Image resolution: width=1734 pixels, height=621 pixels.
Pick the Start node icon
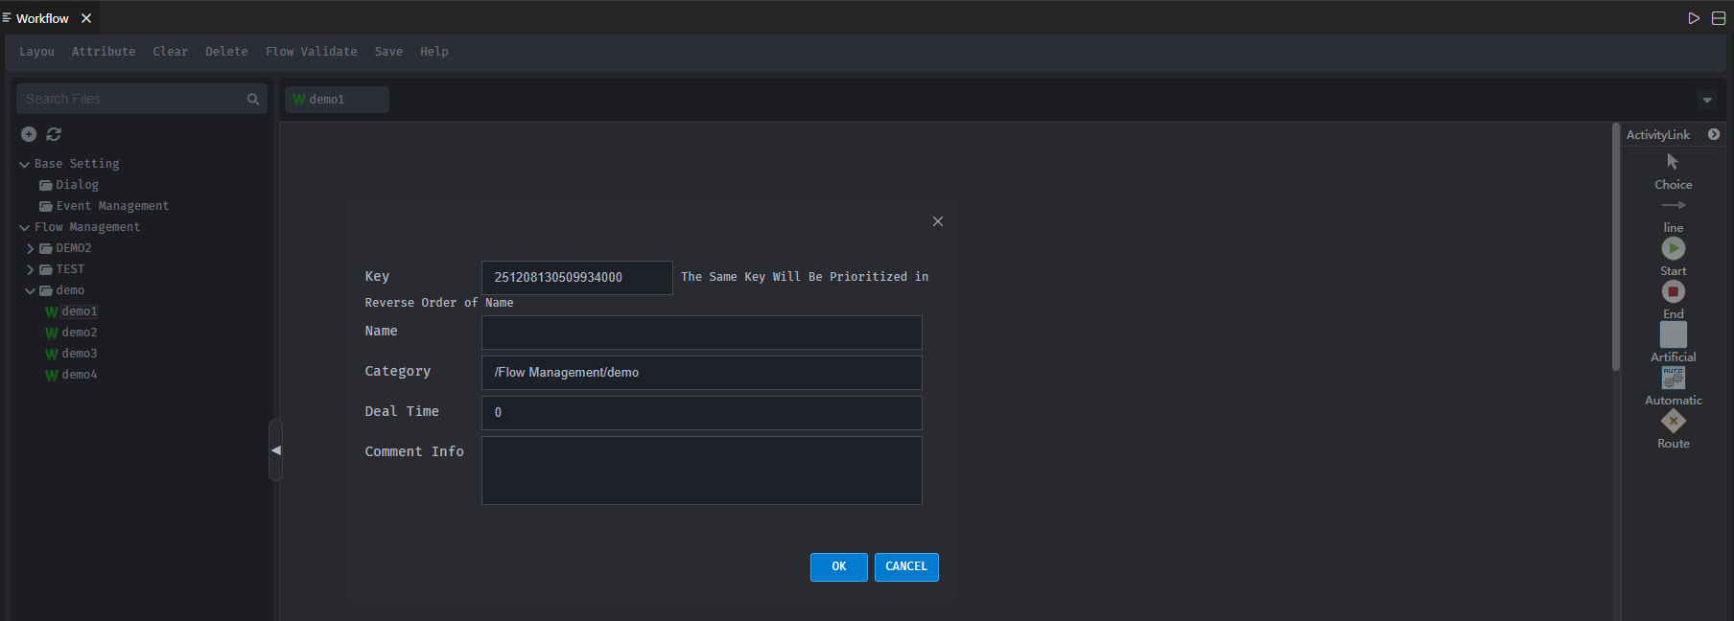[1673, 248]
